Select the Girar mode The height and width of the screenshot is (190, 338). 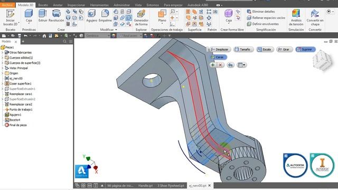(x=284, y=50)
